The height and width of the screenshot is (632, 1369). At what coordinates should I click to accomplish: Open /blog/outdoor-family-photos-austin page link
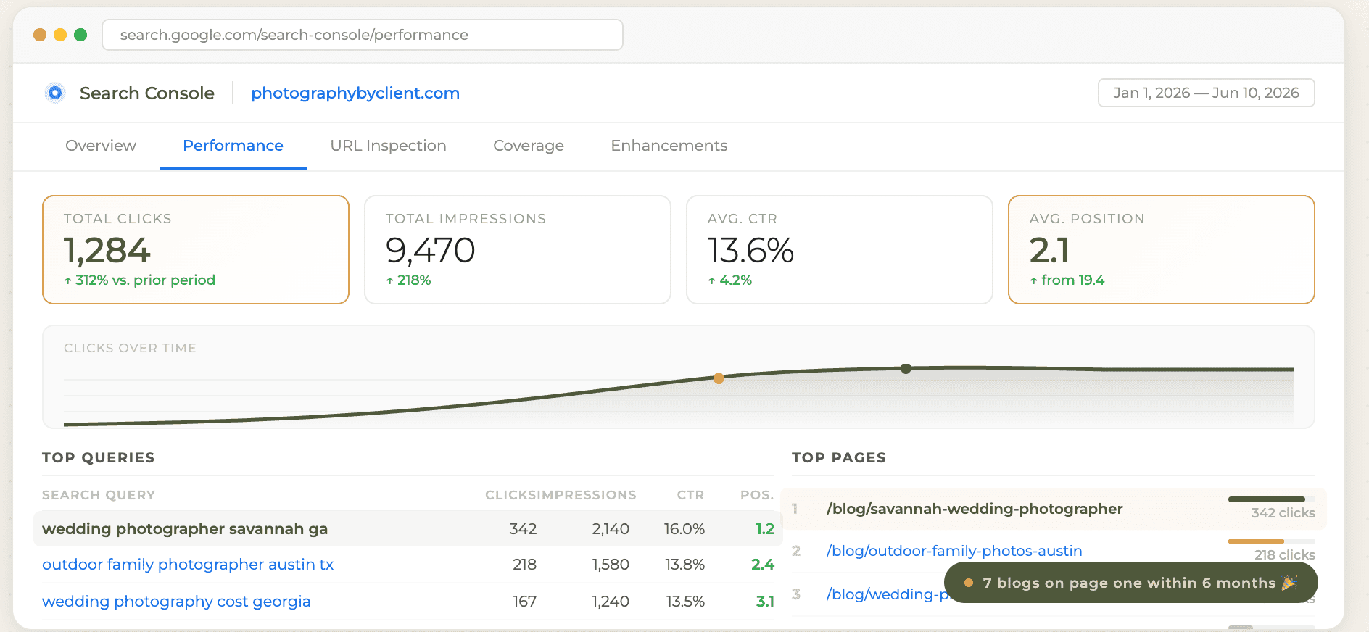954,551
